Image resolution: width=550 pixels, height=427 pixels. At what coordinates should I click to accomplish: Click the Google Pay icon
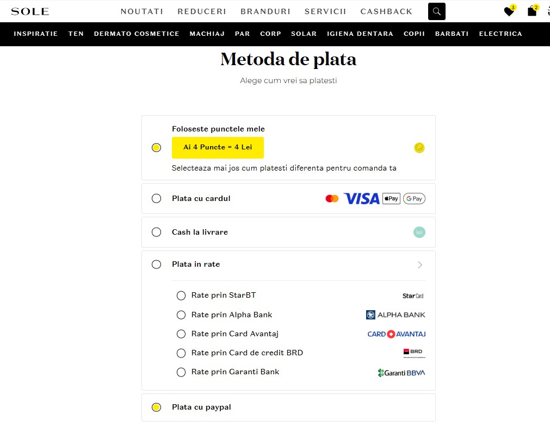(414, 199)
